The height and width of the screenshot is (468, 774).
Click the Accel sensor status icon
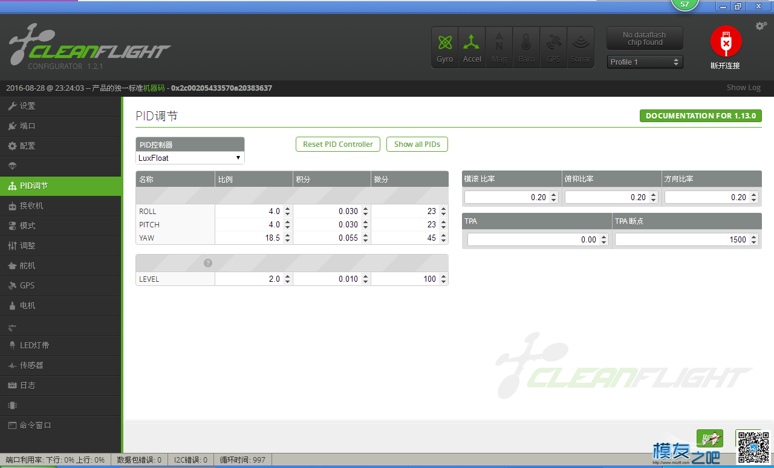coord(472,47)
